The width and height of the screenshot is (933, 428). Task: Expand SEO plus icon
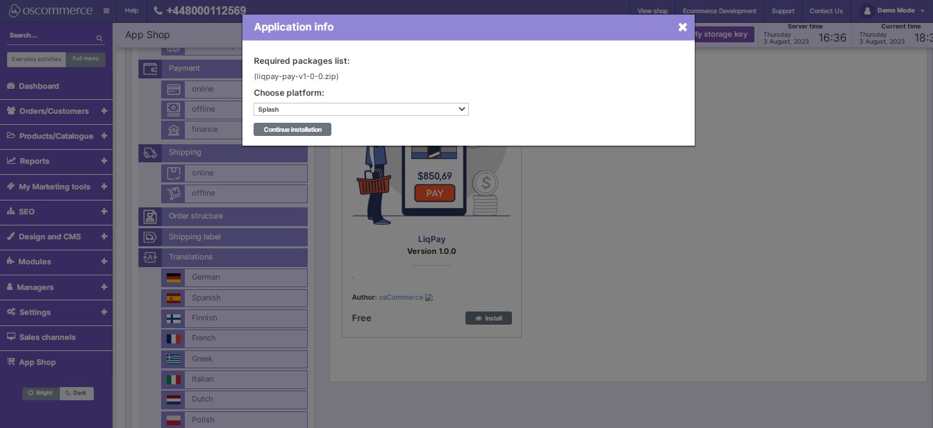coord(104,212)
